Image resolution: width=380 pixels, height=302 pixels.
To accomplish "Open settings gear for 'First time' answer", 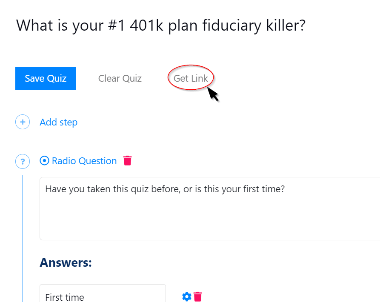I will (x=186, y=296).
